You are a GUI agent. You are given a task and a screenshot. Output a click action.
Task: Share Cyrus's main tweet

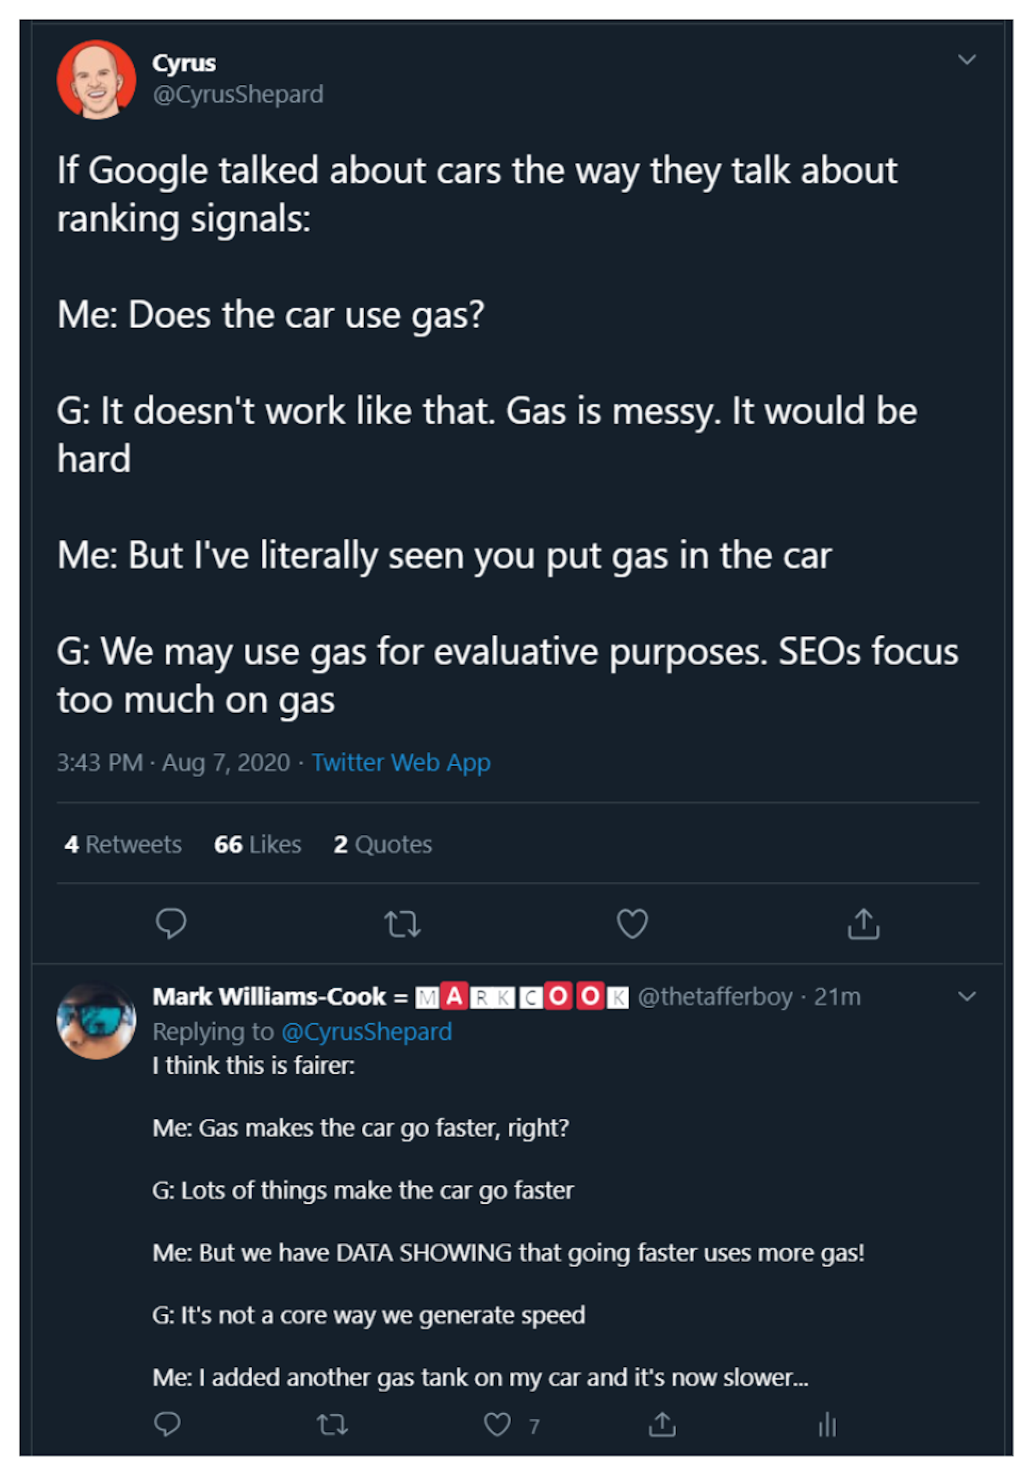point(863,923)
